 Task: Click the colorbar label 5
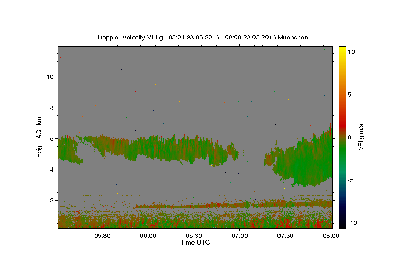(349, 95)
